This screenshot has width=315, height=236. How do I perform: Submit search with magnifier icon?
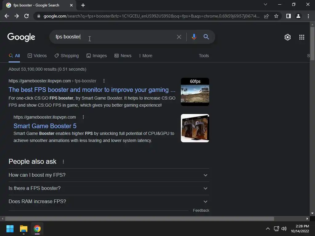click(x=206, y=37)
